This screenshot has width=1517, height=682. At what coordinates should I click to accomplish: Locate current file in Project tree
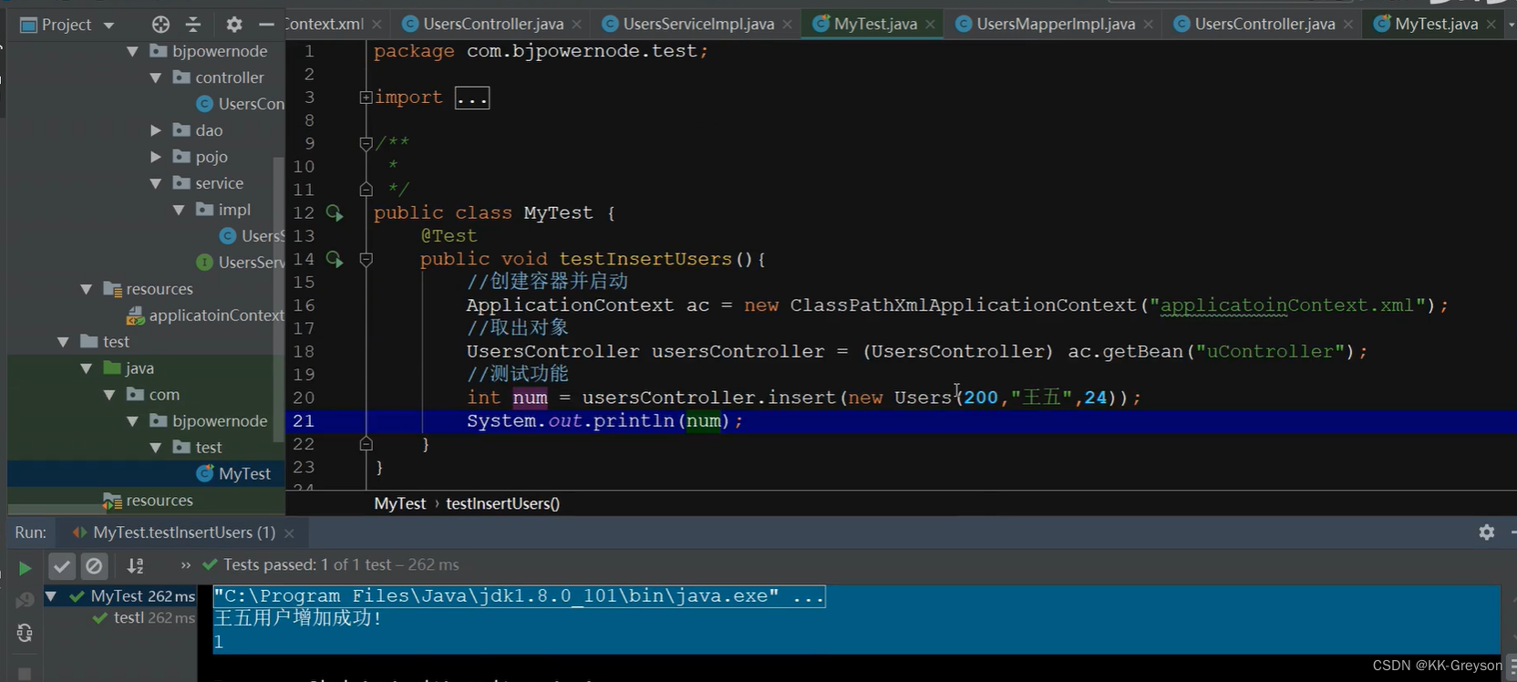(160, 25)
